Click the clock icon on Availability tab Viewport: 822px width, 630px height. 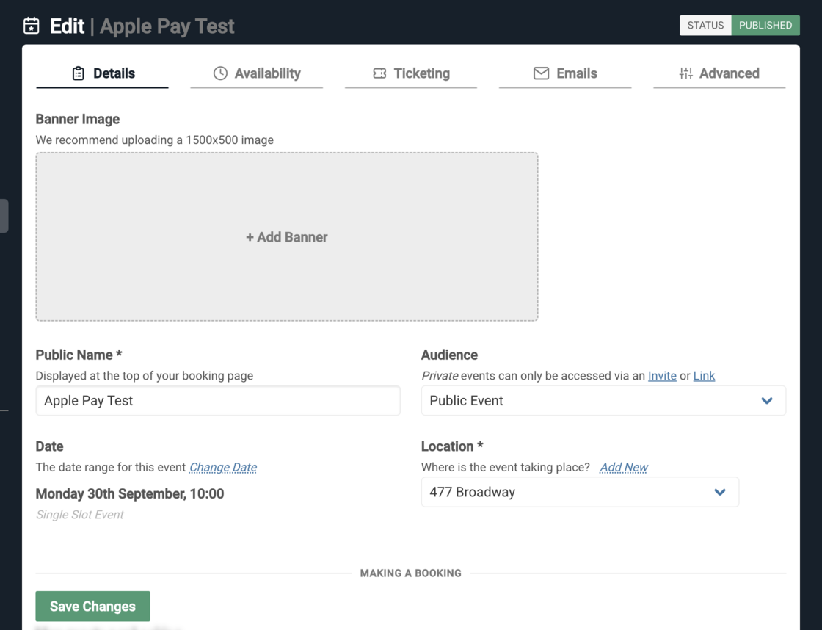point(220,73)
